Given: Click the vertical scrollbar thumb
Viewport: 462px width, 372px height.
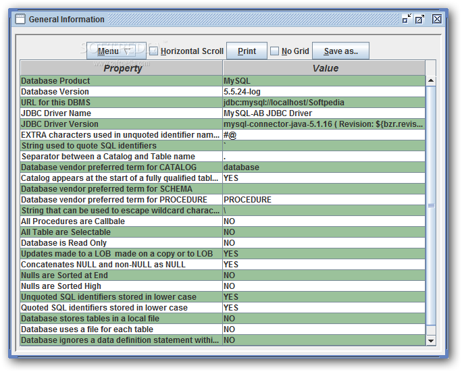Looking at the screenshot, I should tap(431, 206).
